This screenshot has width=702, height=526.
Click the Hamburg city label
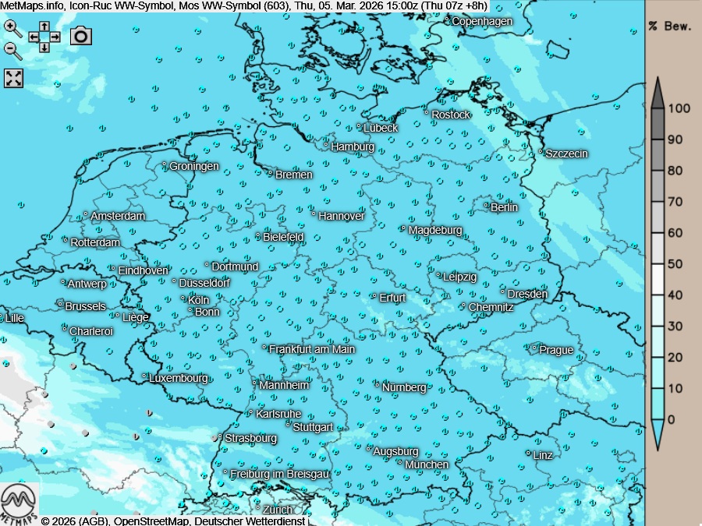353,147
